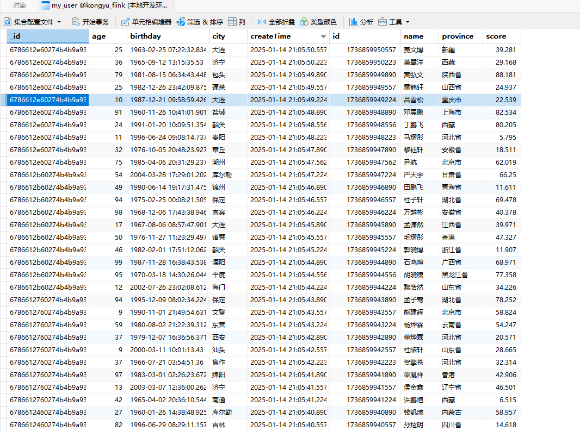This screenshot has width=580, height=431.
Task: Expand the 工具 dropdown arrow
Action: tap(408, 22)
